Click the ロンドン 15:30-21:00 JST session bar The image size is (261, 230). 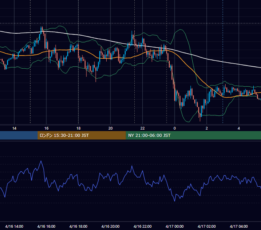pos(81,135)
